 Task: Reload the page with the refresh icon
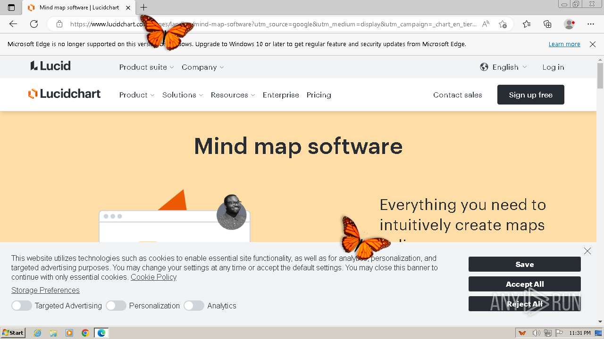click(x=34, y=24)
